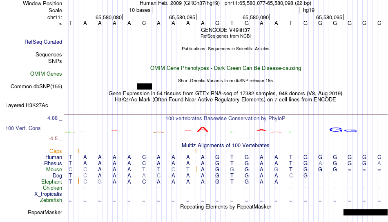Click the RepeatMasker track label
Screen dimensions: 388x222
45,212
